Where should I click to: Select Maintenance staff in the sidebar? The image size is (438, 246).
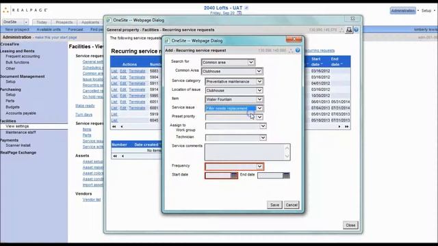coord(21,132)
